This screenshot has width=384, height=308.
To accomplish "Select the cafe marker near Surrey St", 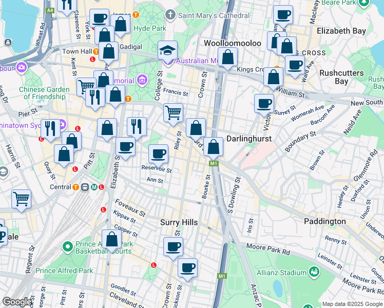I will 264,104.
